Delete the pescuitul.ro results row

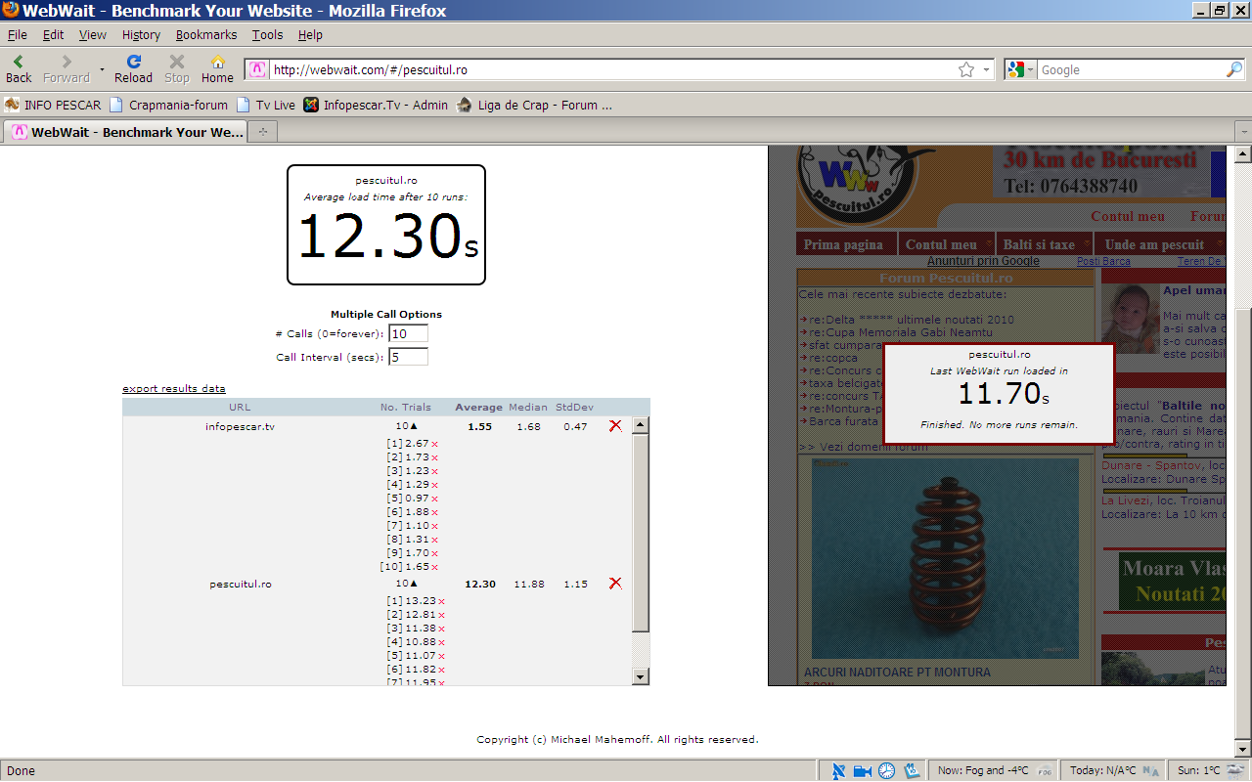coord(615,583)
